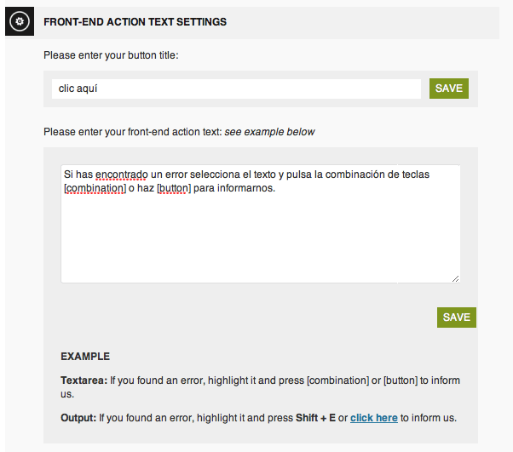Click the textarea resize handle corner
513x452 pixels.
tap(456, 278)
